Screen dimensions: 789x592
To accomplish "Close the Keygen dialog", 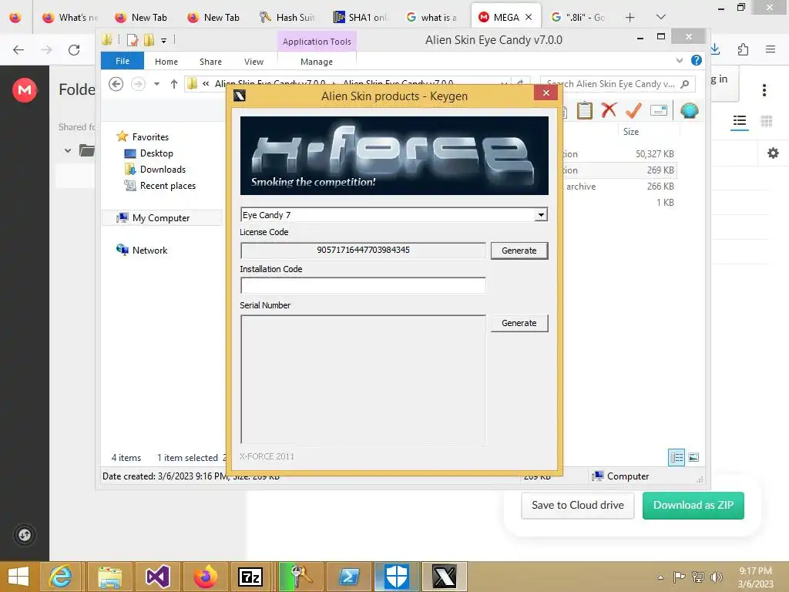I will pyautogui.click(x=546, y=93).
